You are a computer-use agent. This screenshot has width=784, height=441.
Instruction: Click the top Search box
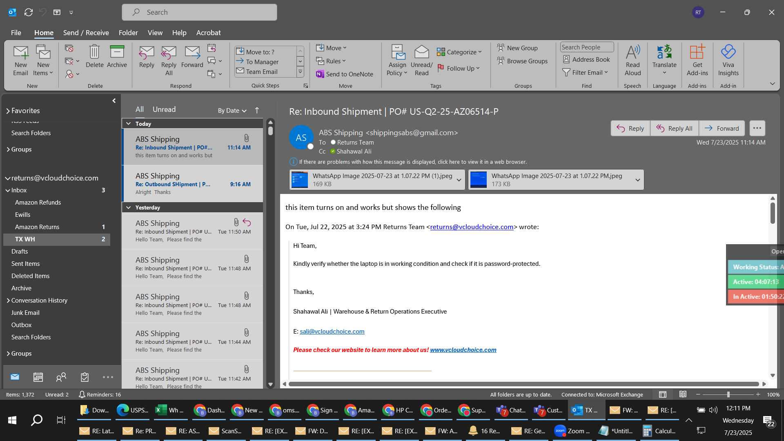pos(199,12)
